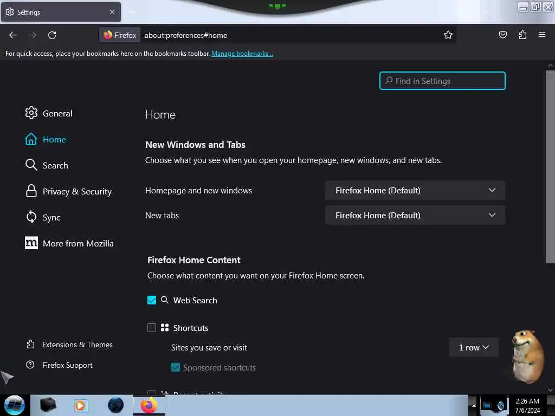Open the Extensions toolbar icon
The height and width of the screenshot is (416, 555).
pyautogui.click(x=522, y=35)
